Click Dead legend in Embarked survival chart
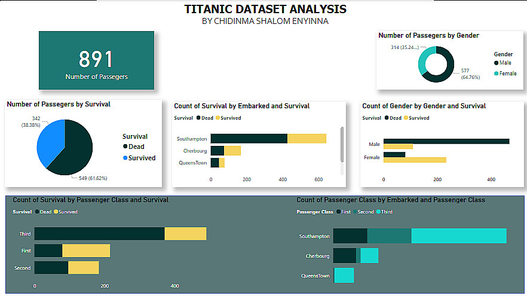Image resolution: width=527 pixels, height=296 pixels. coord(205,118)
